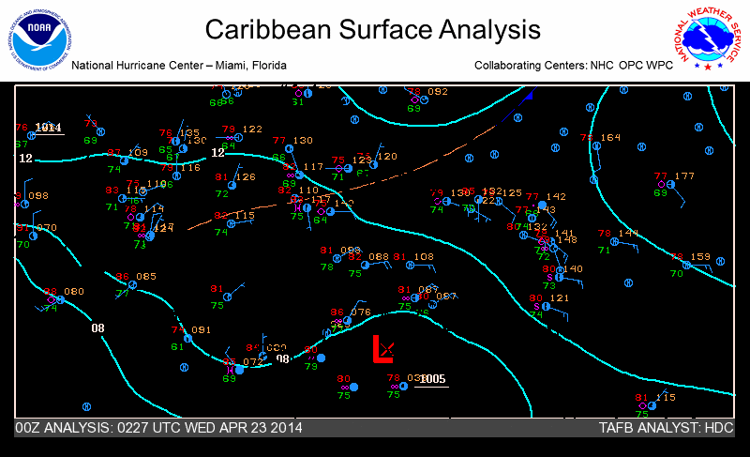Select station circle beside the 177 reading

point(670,184)
